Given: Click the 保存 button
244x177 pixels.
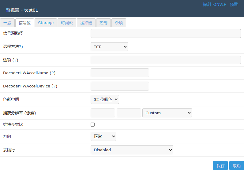Looking at the screenshot, I should 220,166.
